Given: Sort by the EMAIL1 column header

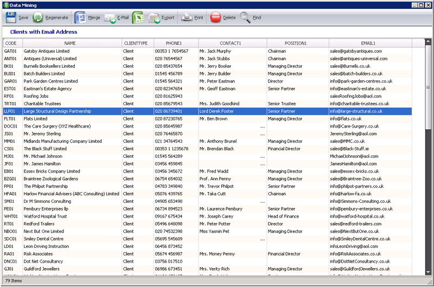Looking at the screenshot, I should 371,43.
